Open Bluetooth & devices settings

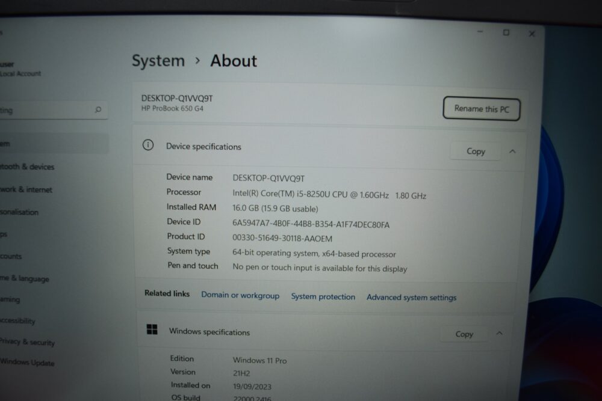(x=27, y=167)
